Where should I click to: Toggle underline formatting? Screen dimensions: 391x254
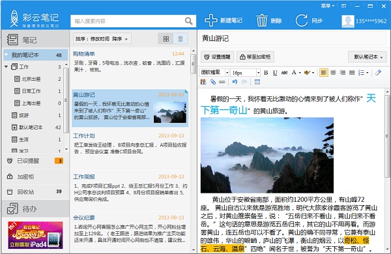pos(275,72)
